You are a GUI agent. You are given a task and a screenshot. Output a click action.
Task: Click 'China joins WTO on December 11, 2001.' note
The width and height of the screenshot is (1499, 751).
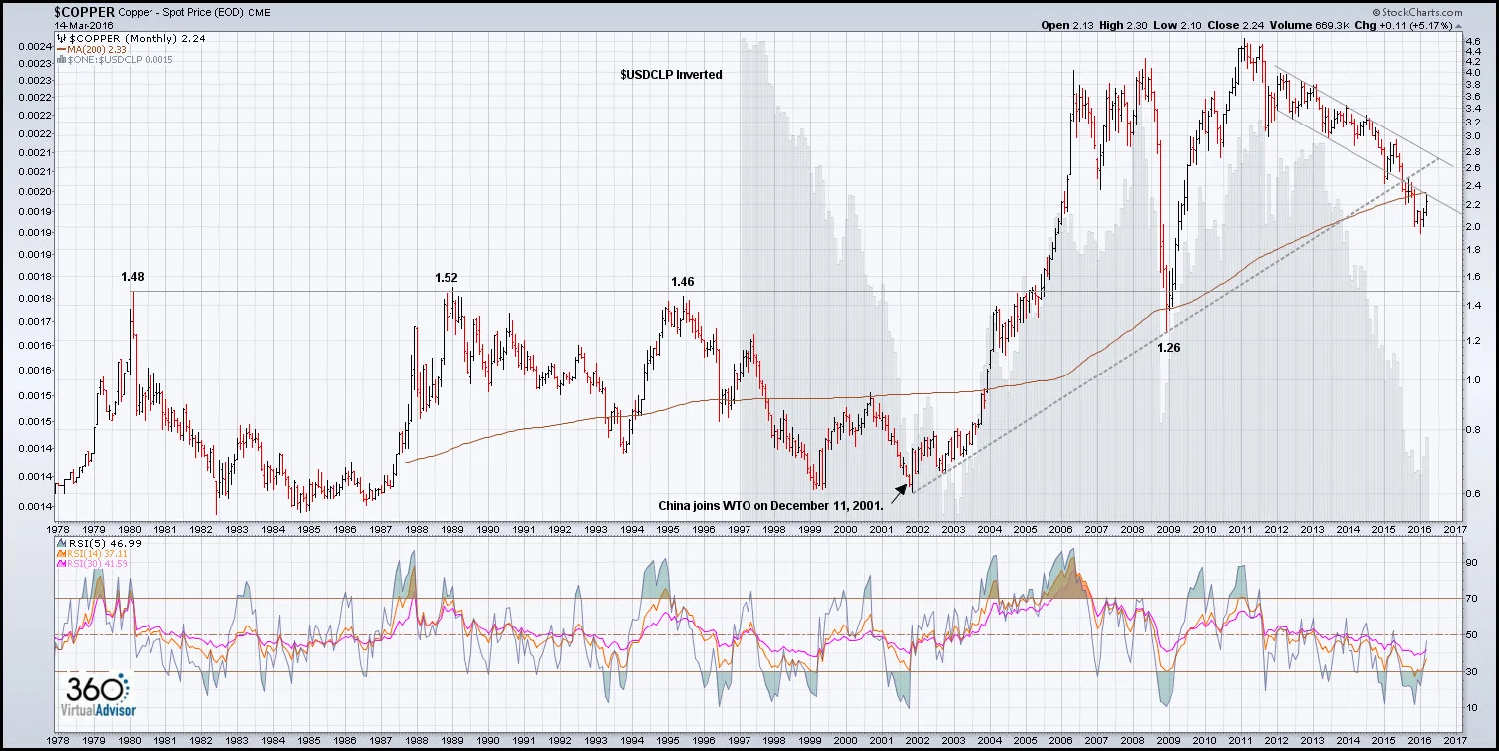(x=771, y=505)
